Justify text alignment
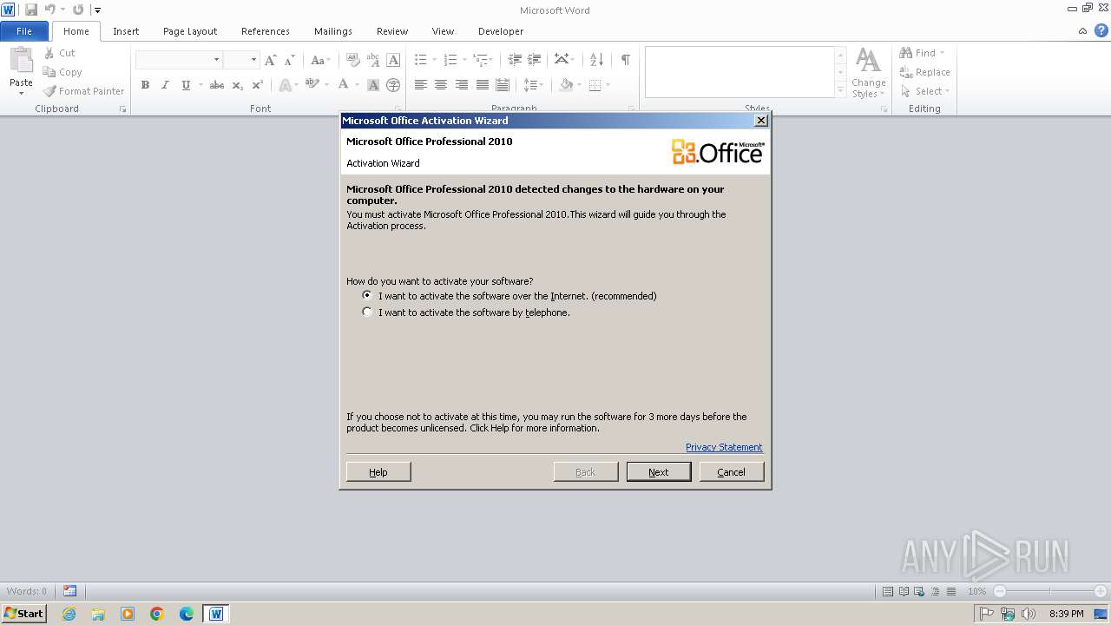The image size is (1111, 625). click(482, 85)
